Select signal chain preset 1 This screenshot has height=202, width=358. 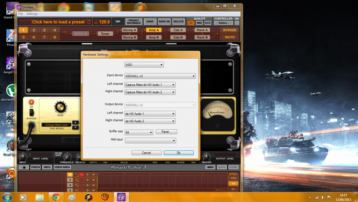[x=23, y=30]
